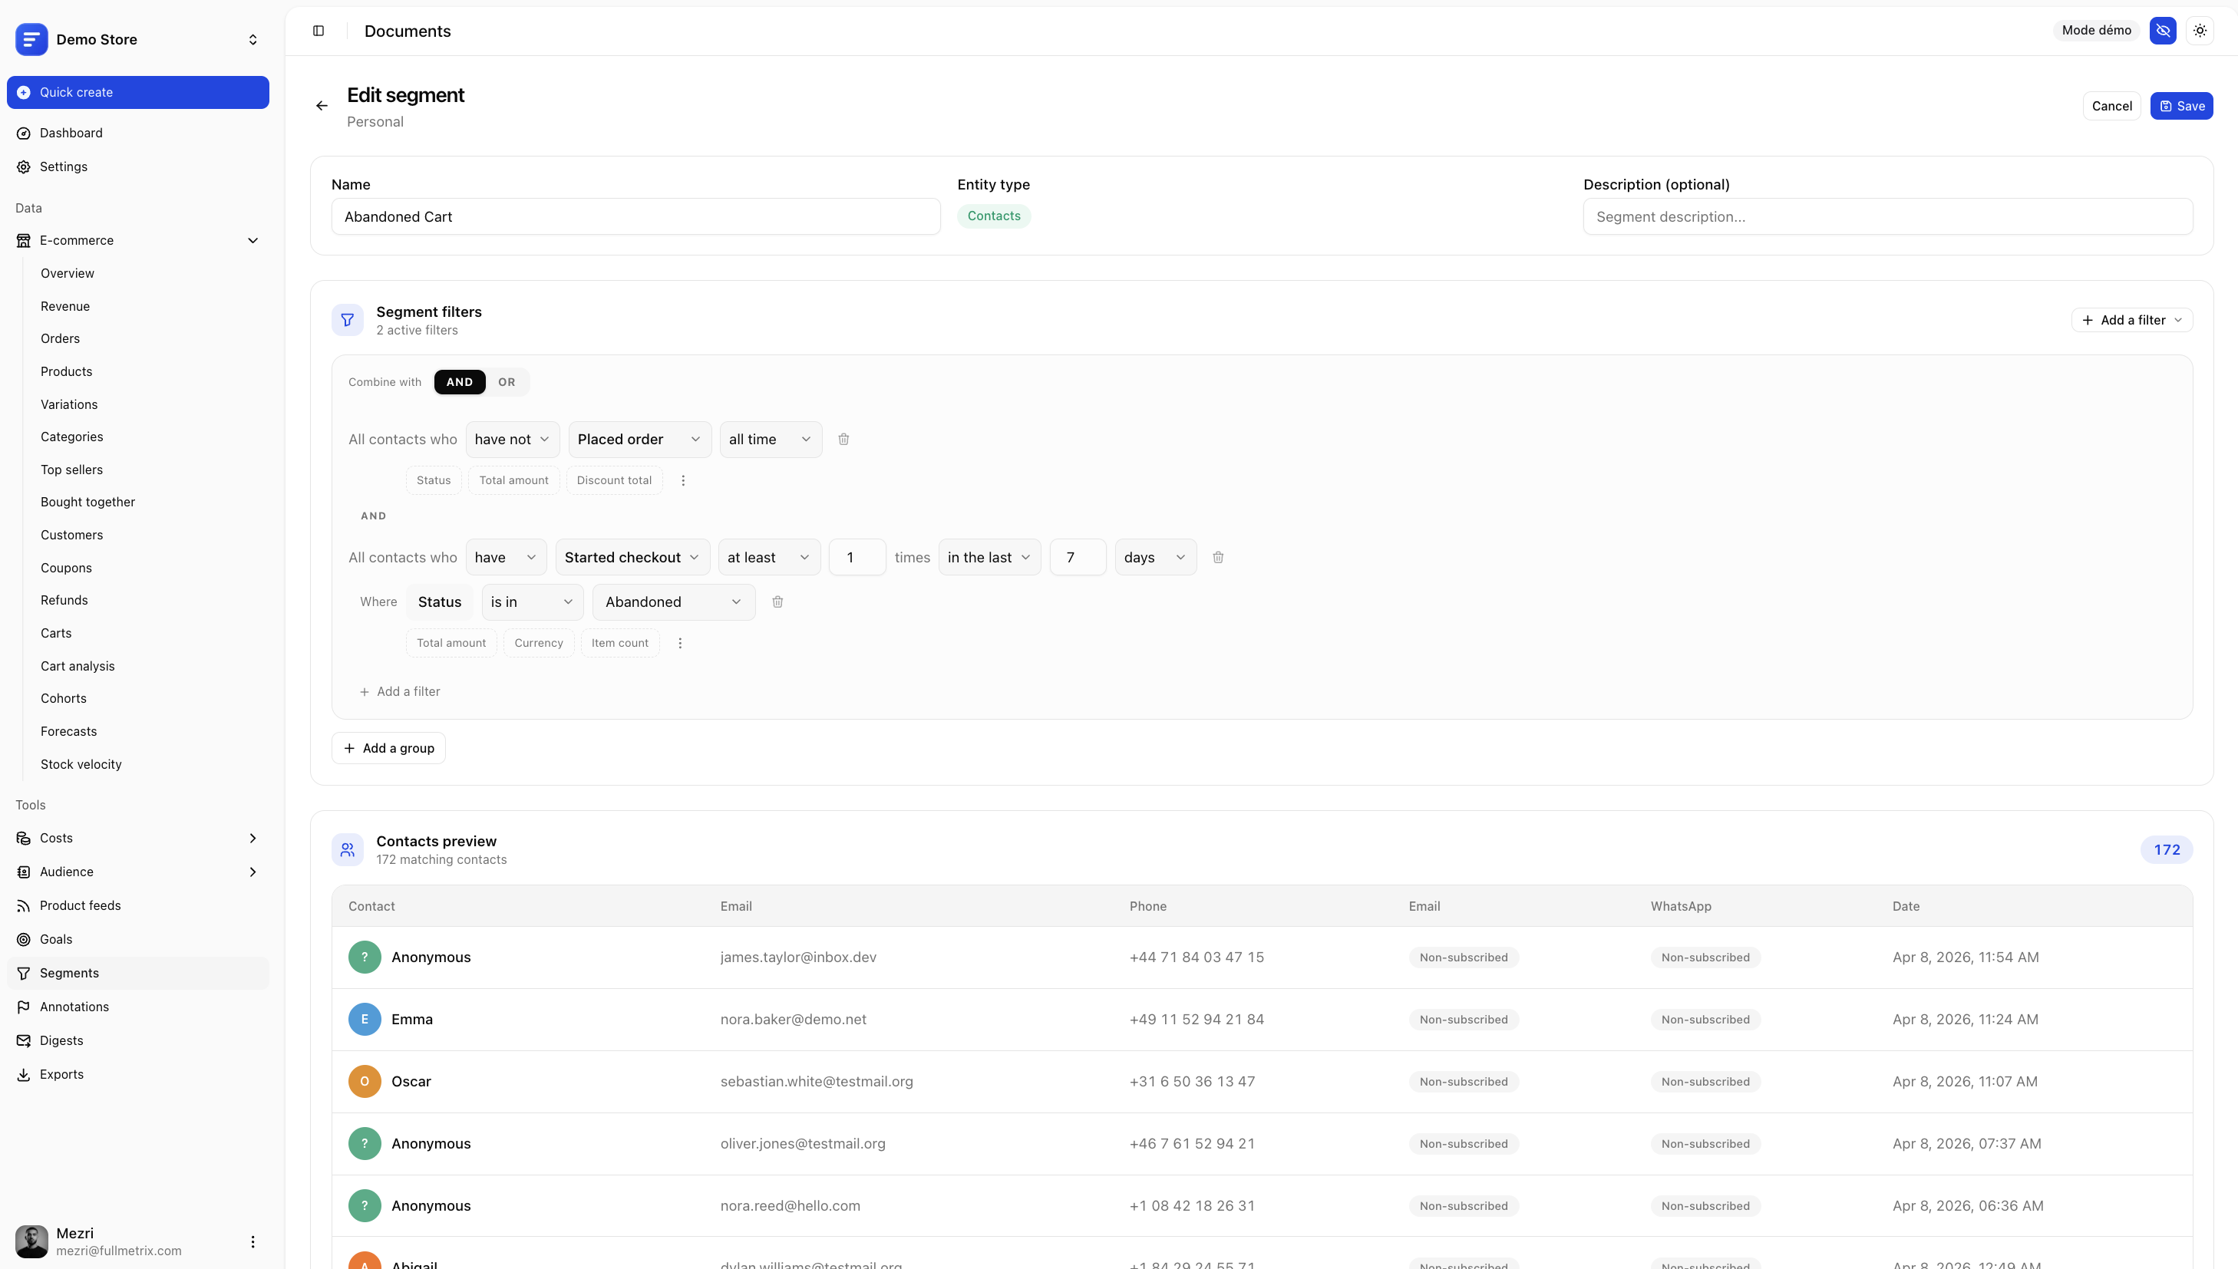
Task: Click the 172 matching contacts badge
Action: pos(2167,849)
